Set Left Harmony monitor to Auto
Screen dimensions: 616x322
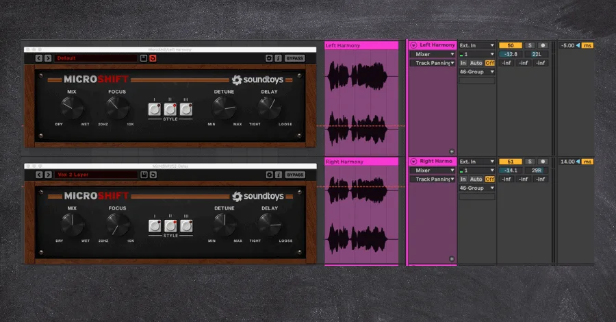click(x=476, y=63)
